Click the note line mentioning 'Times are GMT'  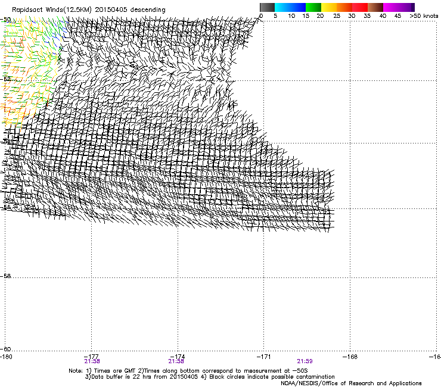188,371
